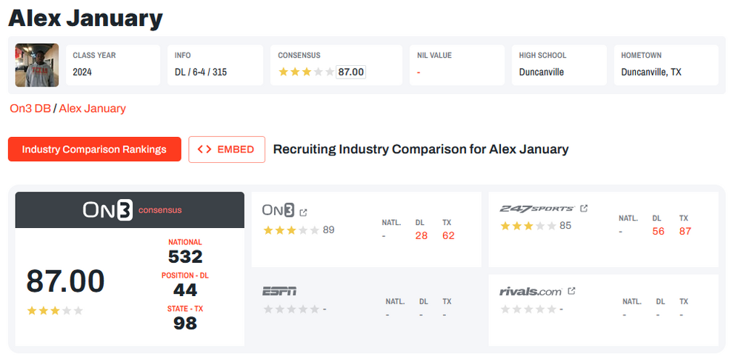741x362 pixels.
Task: Click the rivals.com logo
Action: [531, 292]
